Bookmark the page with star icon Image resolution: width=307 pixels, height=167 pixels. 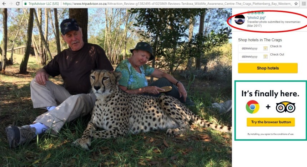point(296,4)
